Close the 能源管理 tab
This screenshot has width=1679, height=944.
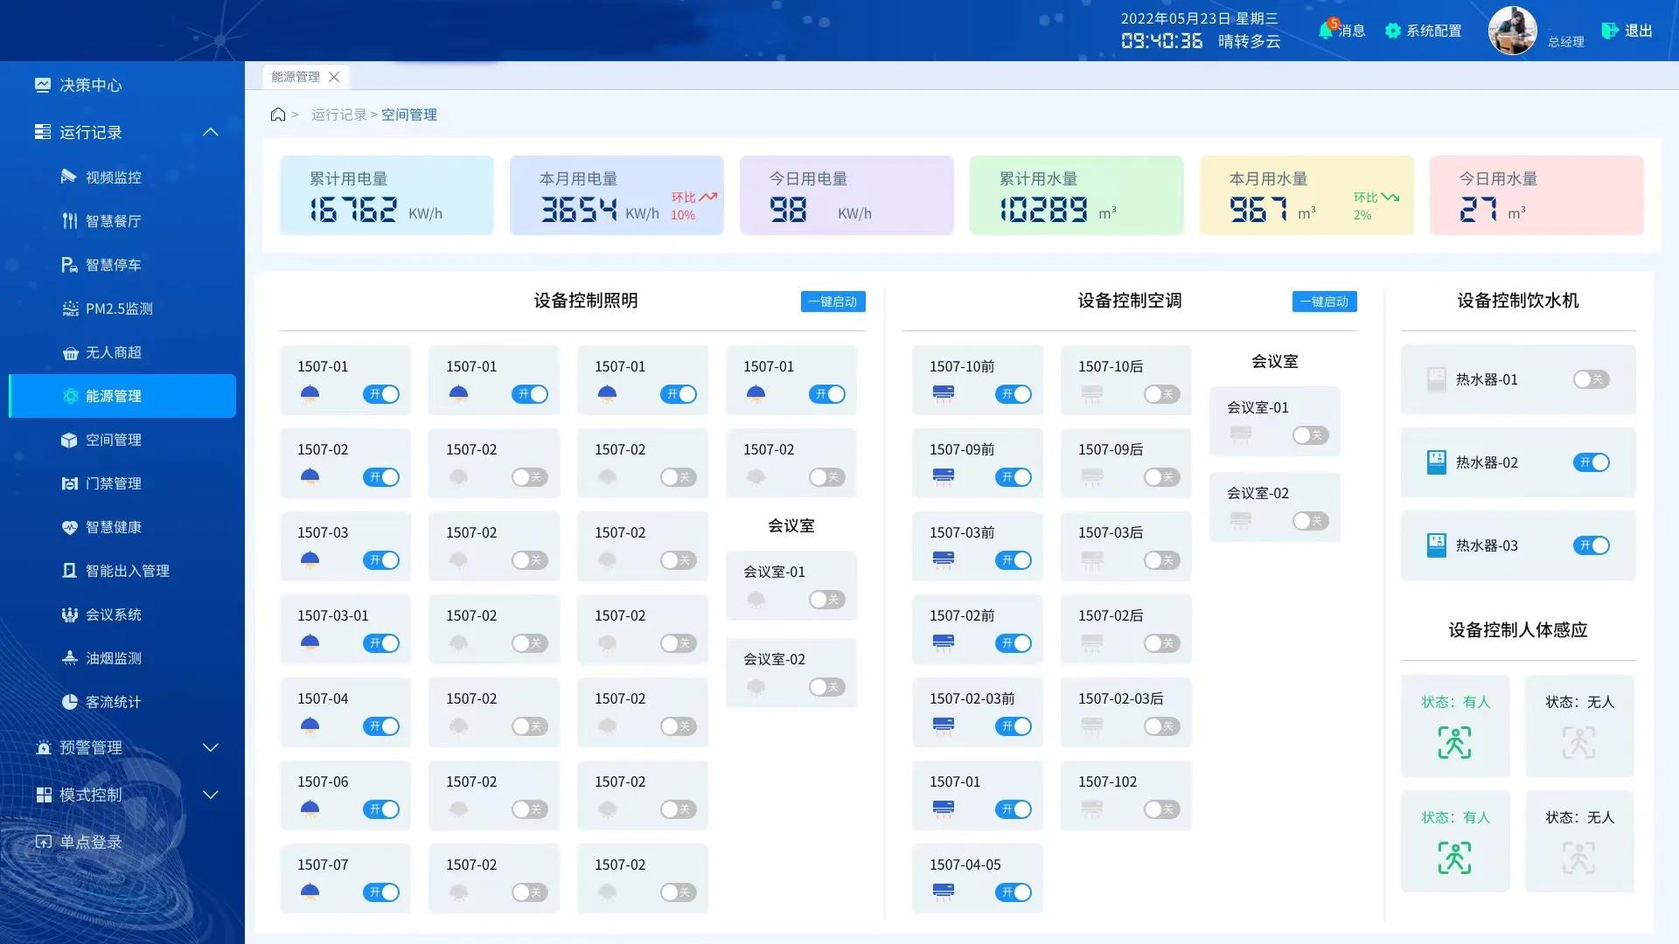click(x=334, y=77)
